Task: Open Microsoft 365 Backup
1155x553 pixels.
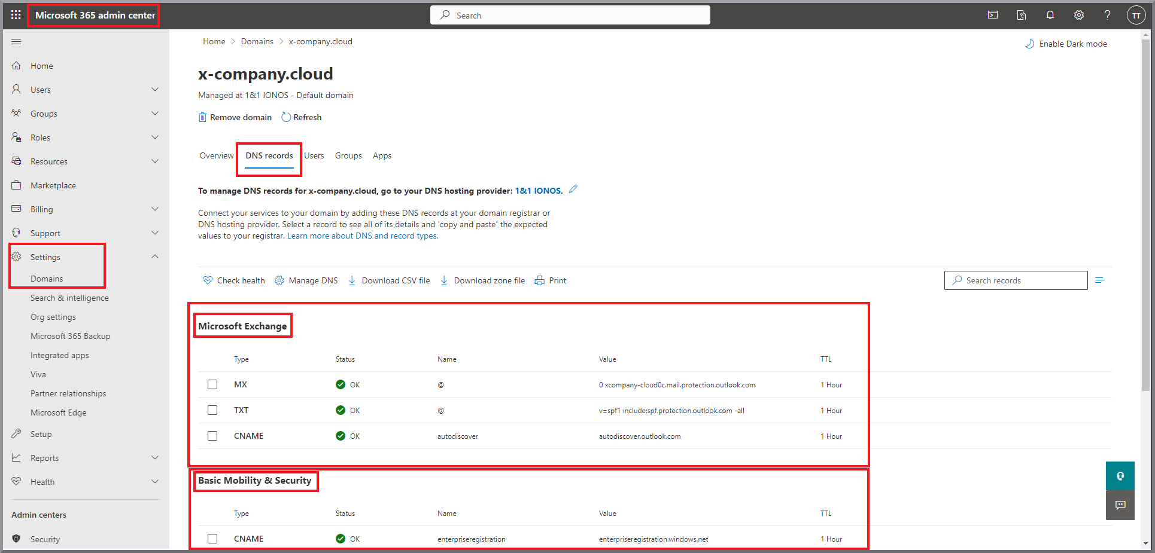Action: click(x=71, y=336)
